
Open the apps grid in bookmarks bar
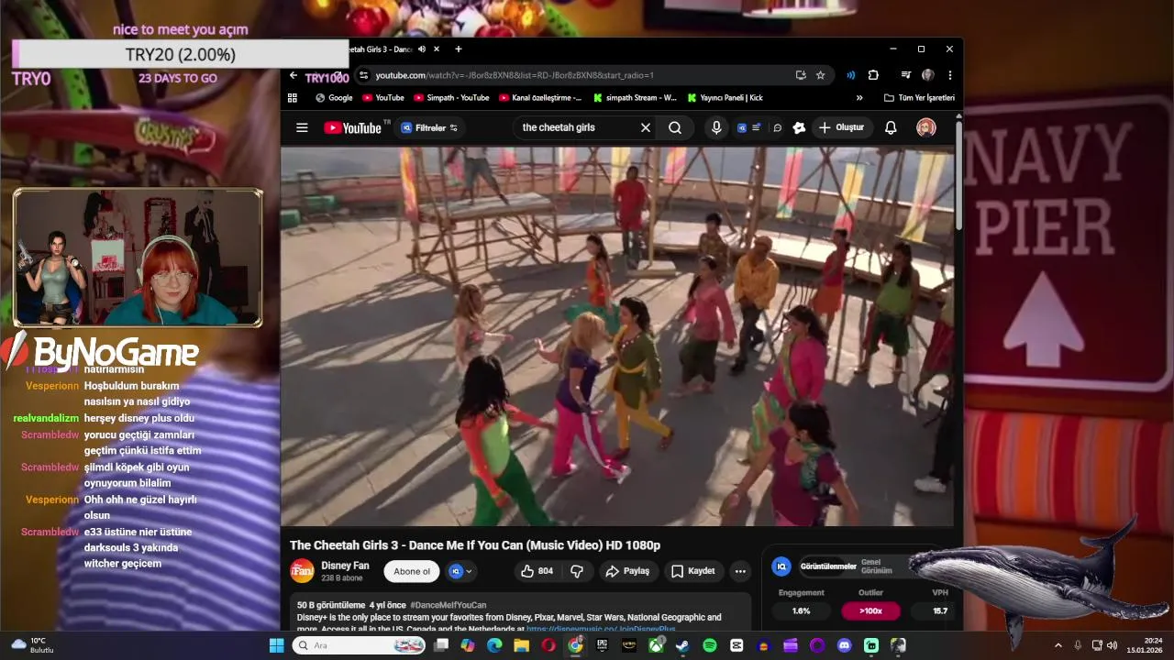(x=293, y=97)
